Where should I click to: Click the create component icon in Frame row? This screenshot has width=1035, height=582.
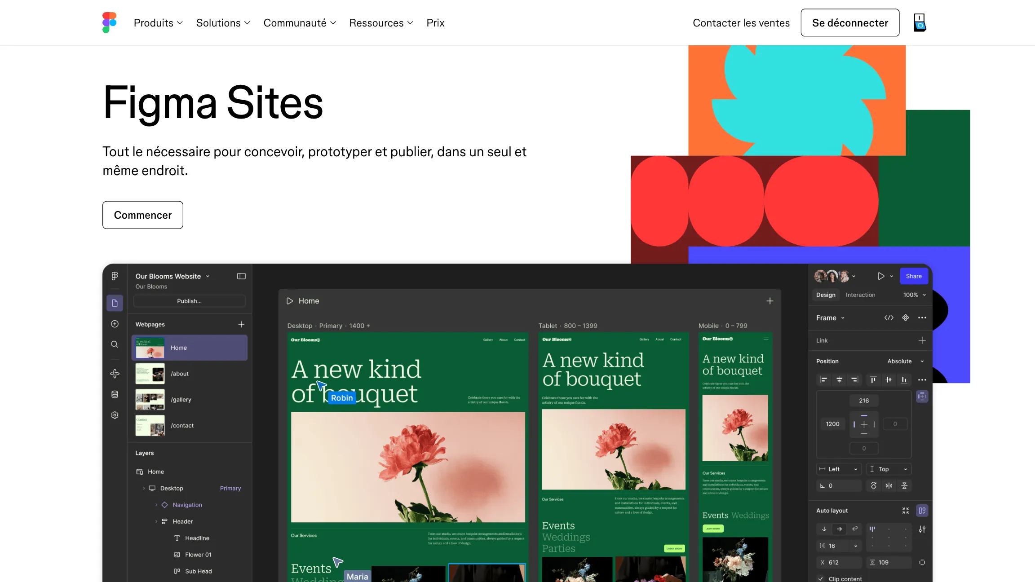click(906, 317)
